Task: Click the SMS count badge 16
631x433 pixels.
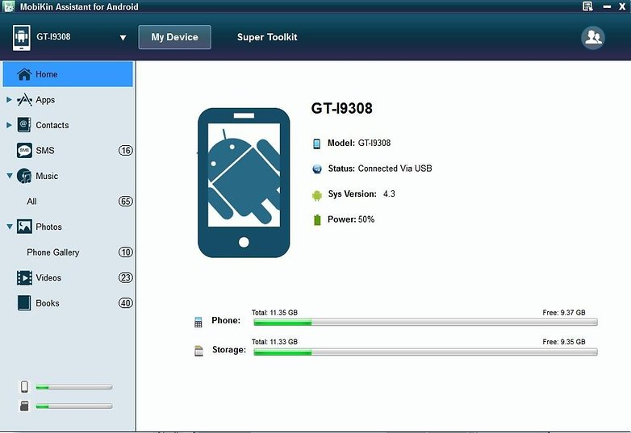Action: (x=125, y=150)
